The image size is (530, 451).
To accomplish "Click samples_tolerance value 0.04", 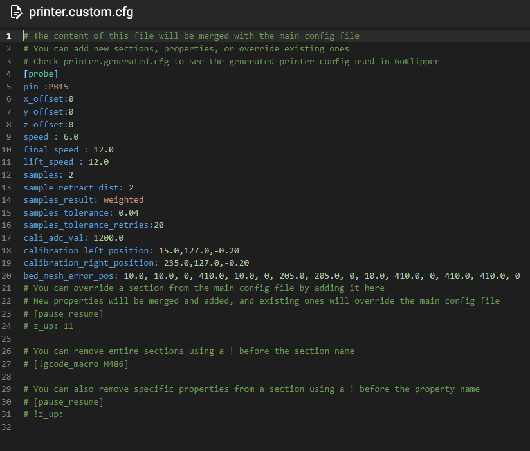I will click(x=129, y=213).
